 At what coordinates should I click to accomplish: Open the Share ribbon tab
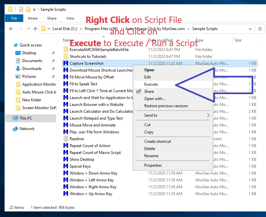pos(52,18)
